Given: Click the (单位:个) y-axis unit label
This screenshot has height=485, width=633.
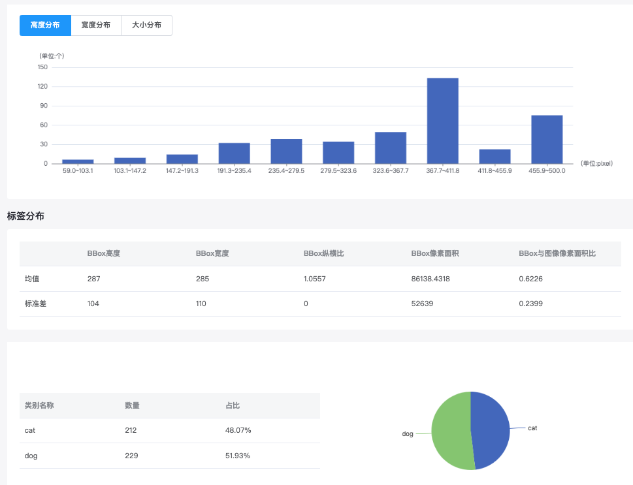Looking at the screenshot, I should click(x=52, y=55).
